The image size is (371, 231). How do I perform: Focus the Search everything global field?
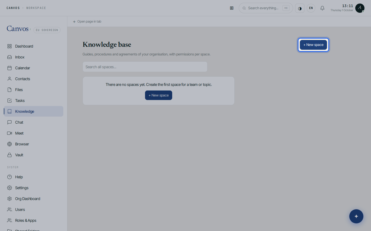266,8
